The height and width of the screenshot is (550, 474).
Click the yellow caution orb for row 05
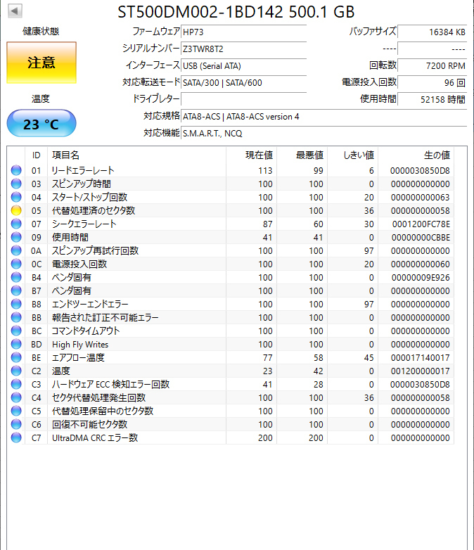coord(16,210)
